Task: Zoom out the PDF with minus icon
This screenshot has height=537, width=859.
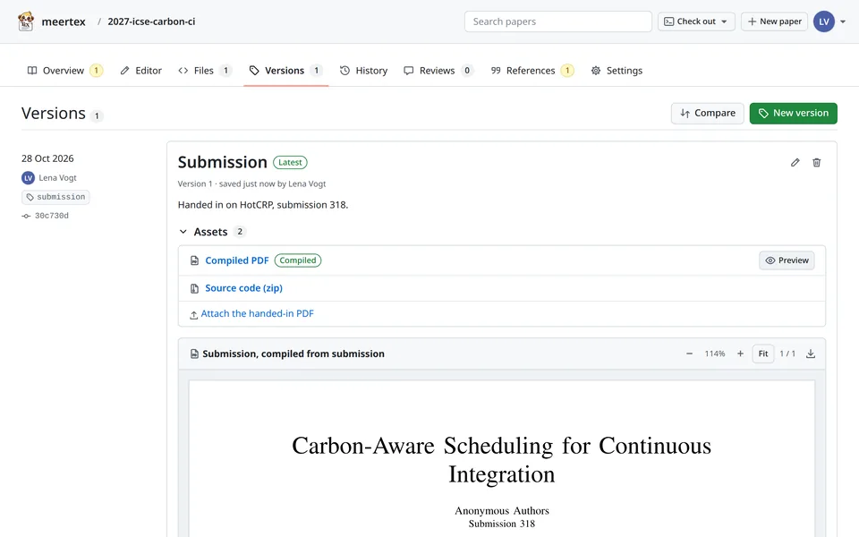Action: pyautogui.click(x=689, y=354)
